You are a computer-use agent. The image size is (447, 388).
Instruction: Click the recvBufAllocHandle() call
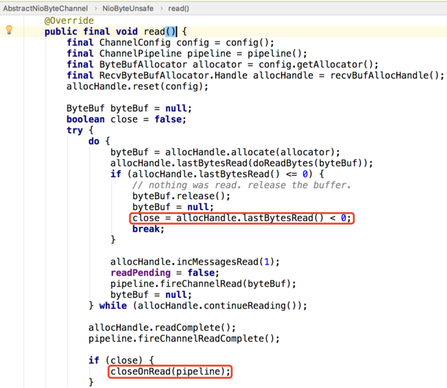[385, 75]
